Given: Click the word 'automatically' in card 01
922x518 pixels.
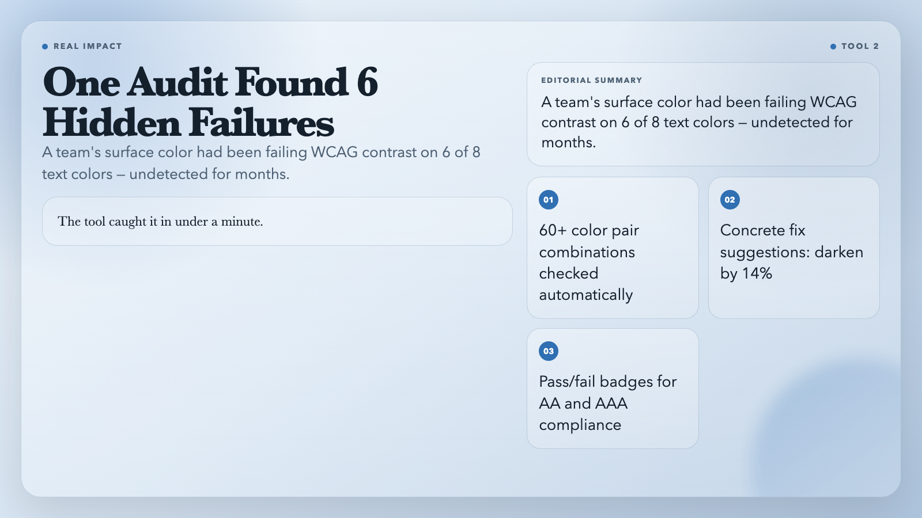Looking at the screenshot, I should pos(586,295).
